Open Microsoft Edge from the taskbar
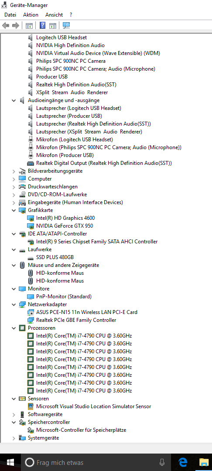The image size is (212, 471). 183,462
